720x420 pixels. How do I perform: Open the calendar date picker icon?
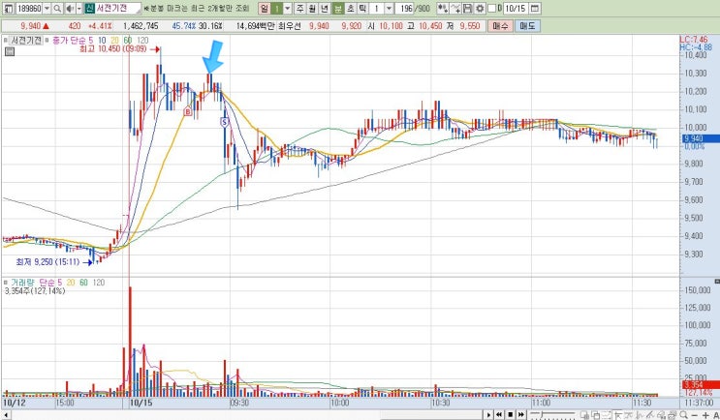pyautogui.click(x=535, y=9)
